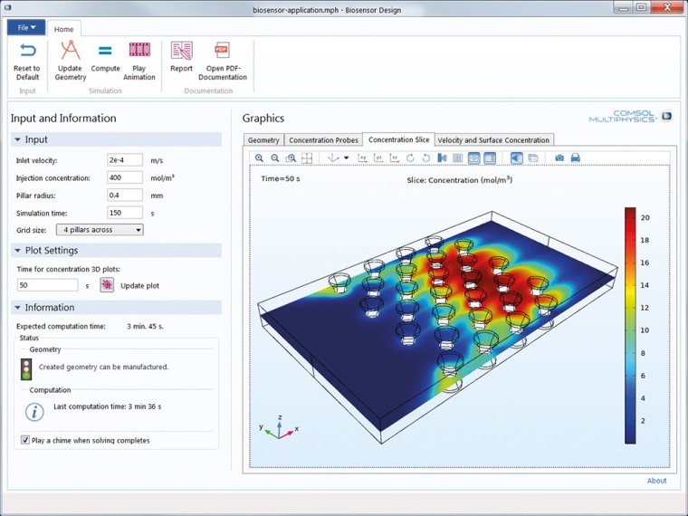This screenshot has width=688, height=516.
Task: Click the Injection concentration field
Action: [x=125, y=177]
